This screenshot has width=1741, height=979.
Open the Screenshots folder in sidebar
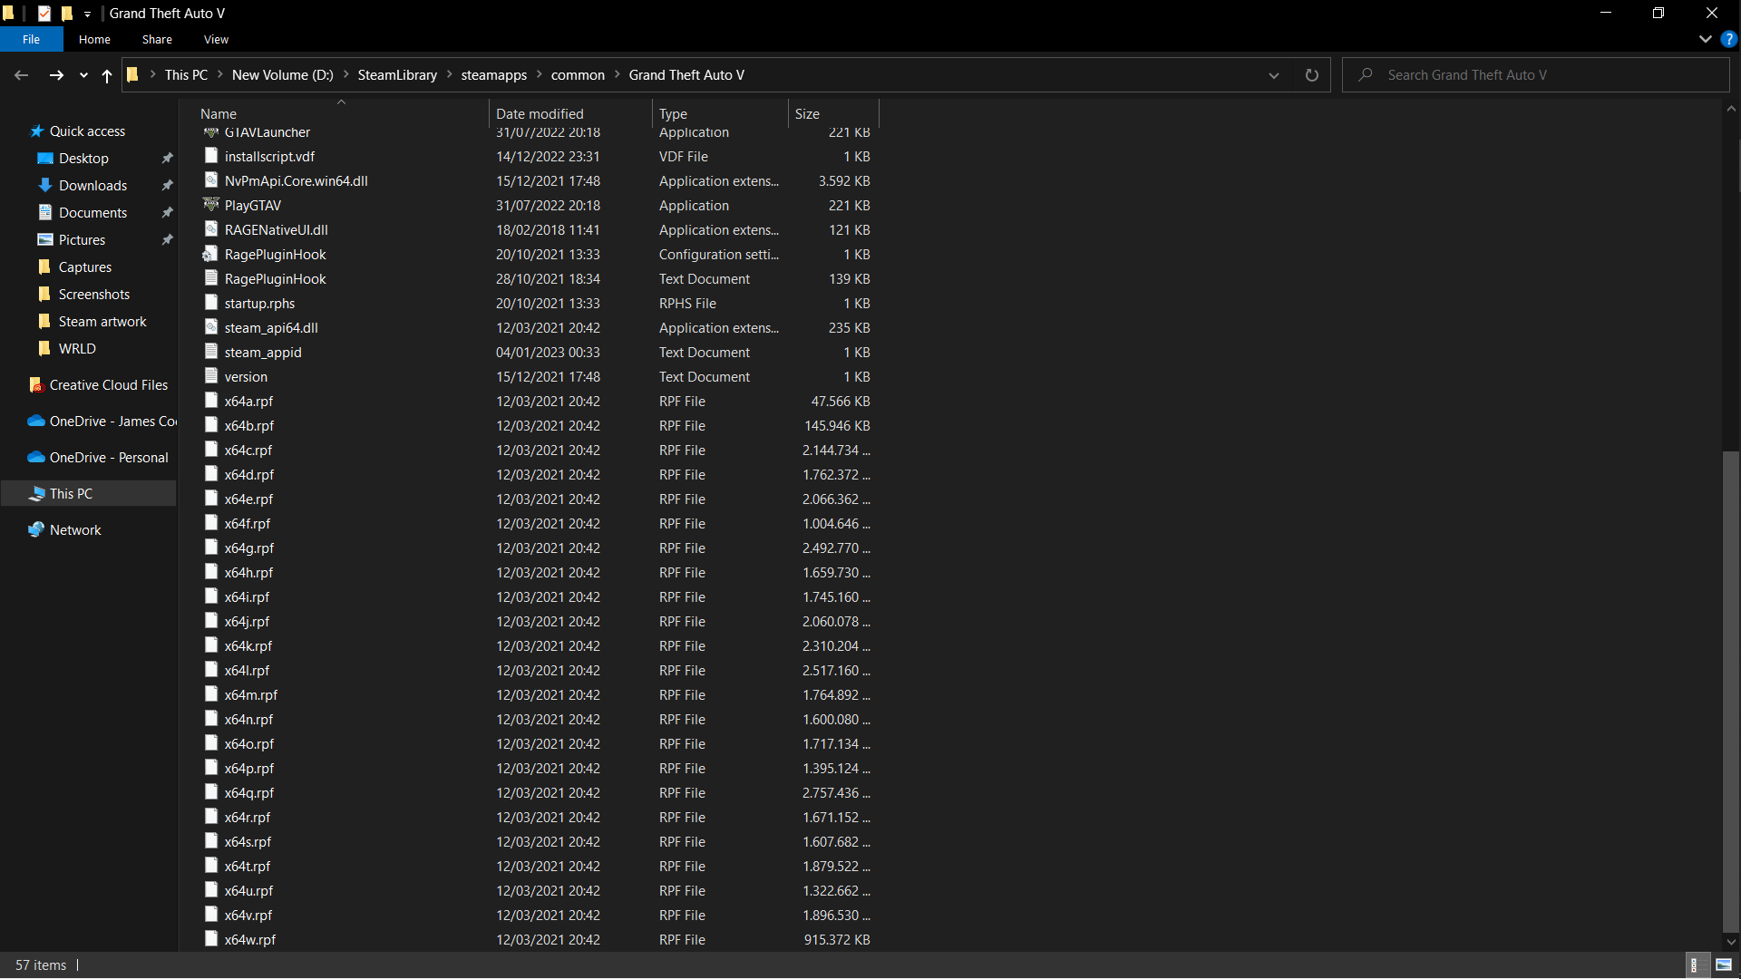(x=94, y=295)
